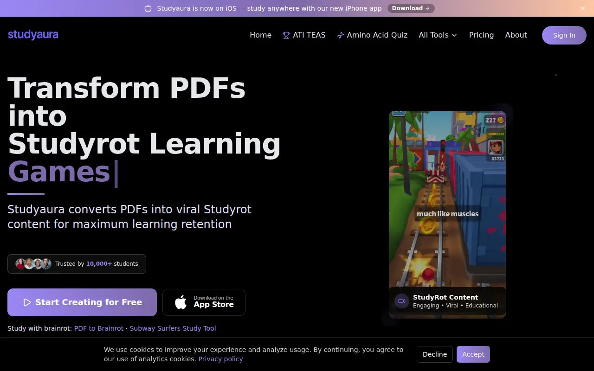Click the Sign In button
The height and width of the screenshot is (371, 594).
pyautogui.click(x=564, y=35)
